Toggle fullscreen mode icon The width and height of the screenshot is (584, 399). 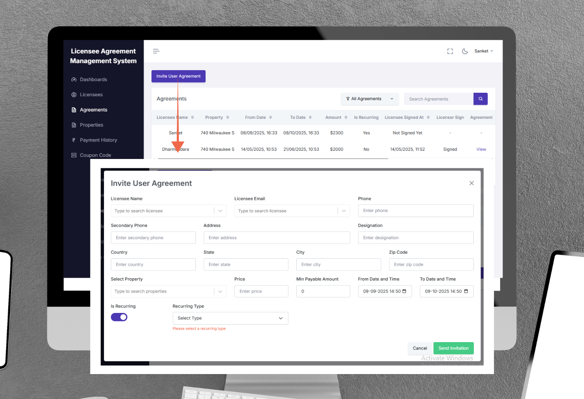point(450,51)
